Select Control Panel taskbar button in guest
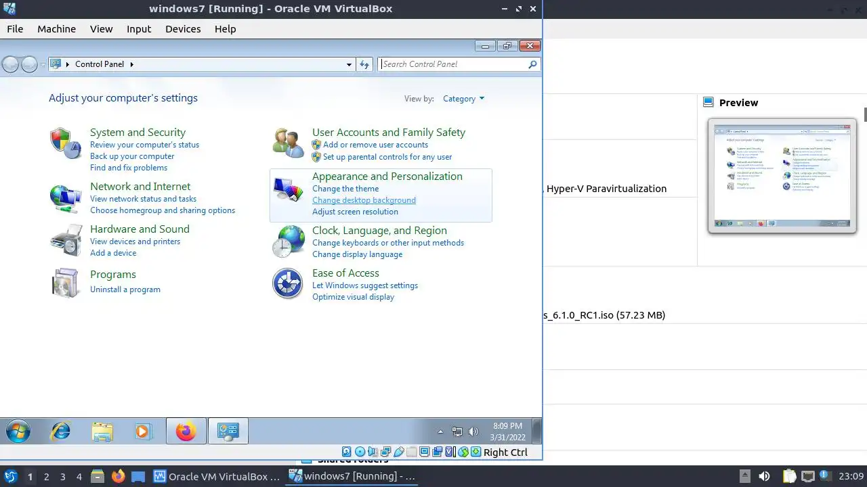The width and height of the screenshot is (867, 487). point(228,431)
